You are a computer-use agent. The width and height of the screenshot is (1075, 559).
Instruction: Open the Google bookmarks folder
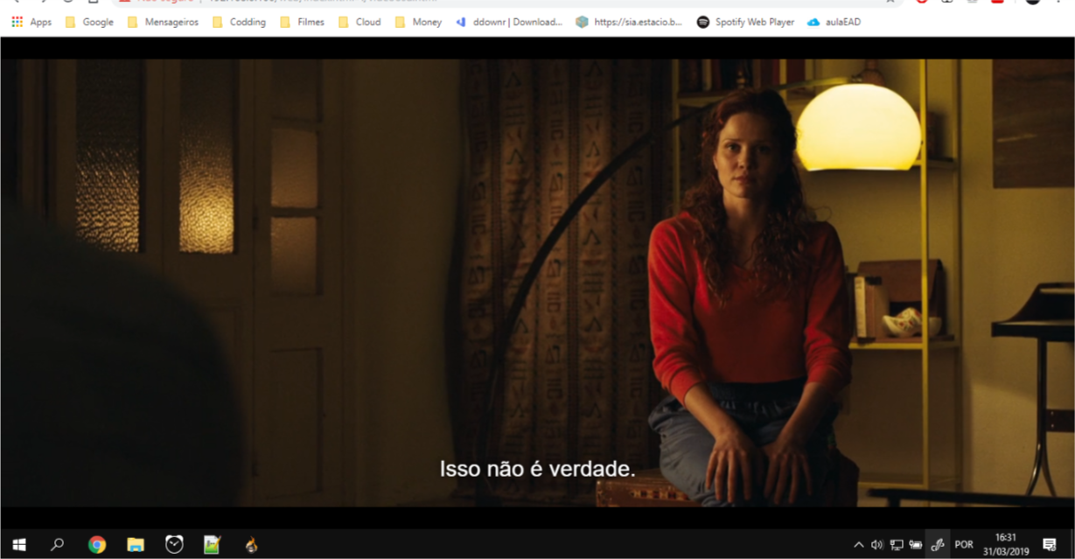coord(89,22)
